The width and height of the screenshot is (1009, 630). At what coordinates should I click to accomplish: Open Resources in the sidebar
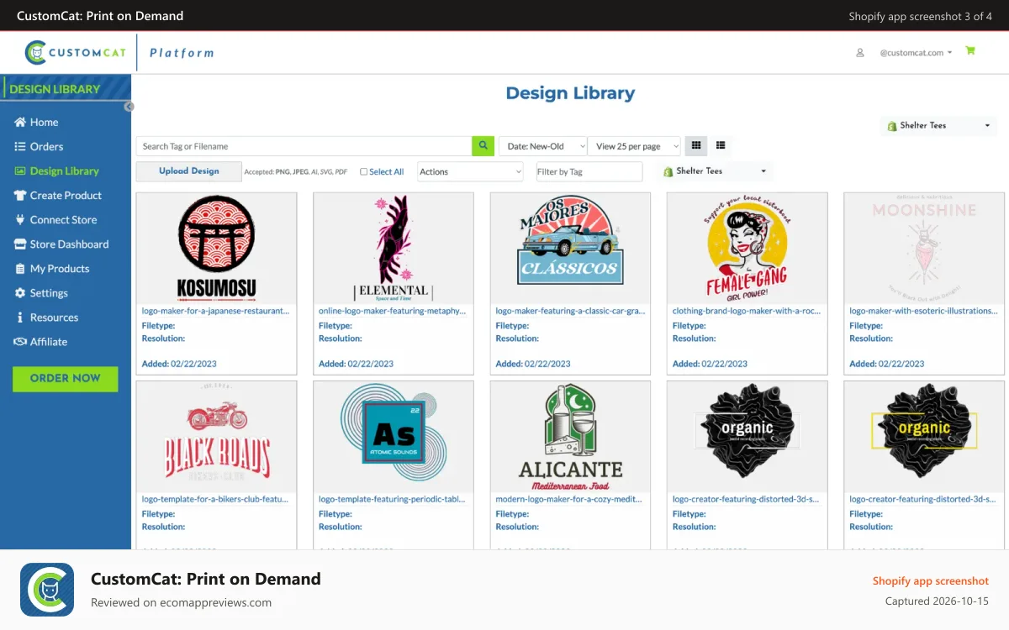click(54, 318)
